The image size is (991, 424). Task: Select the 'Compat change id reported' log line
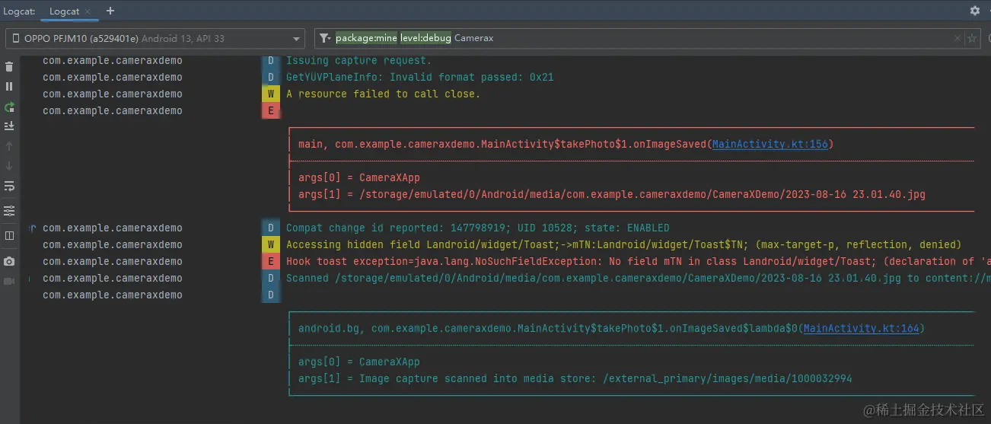coord(477,228)
